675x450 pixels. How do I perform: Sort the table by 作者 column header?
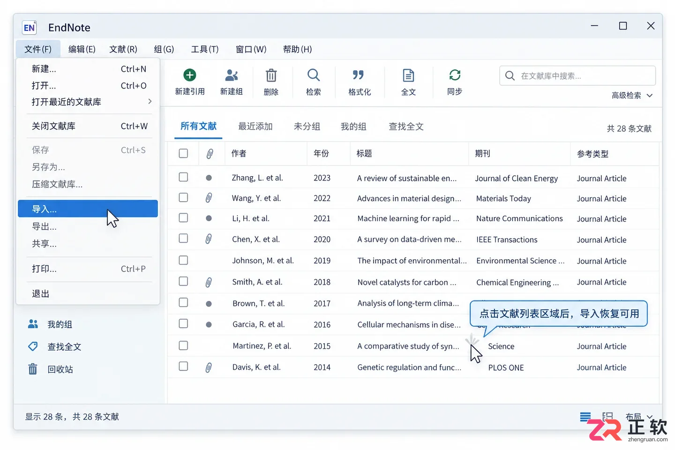(239, 154)
